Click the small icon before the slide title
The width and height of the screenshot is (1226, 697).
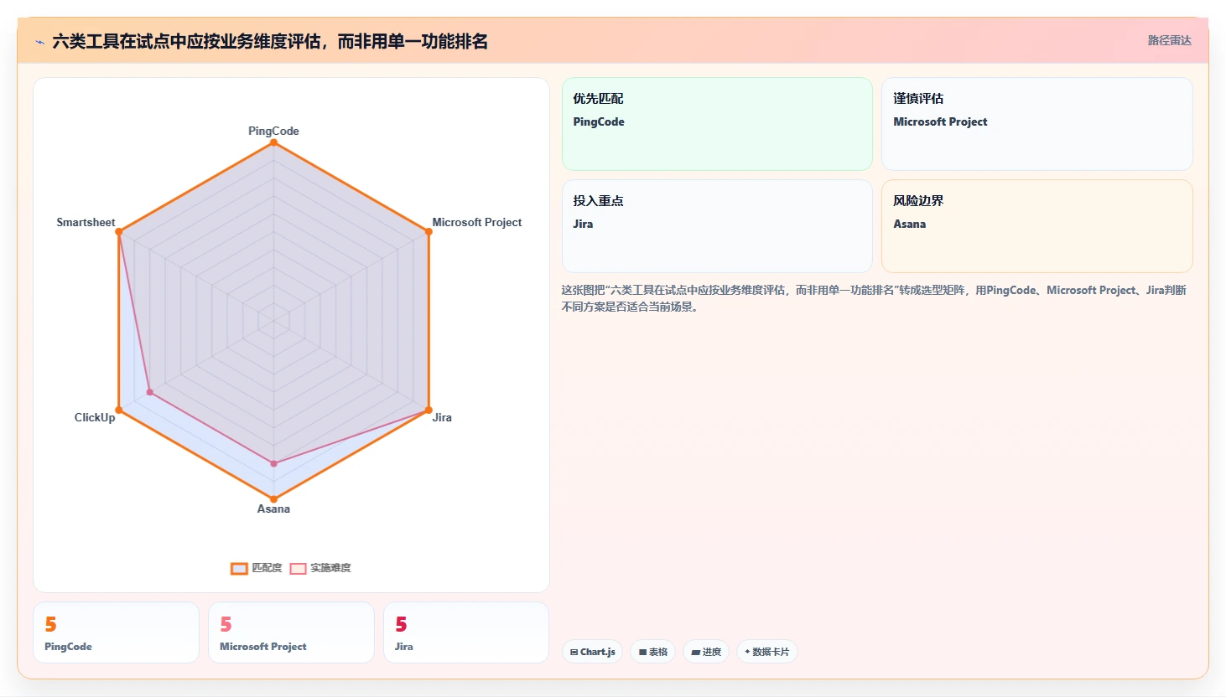pos(39,42)
